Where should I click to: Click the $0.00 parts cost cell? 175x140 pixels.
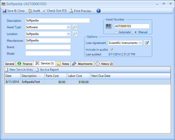(x=56, y=82)
